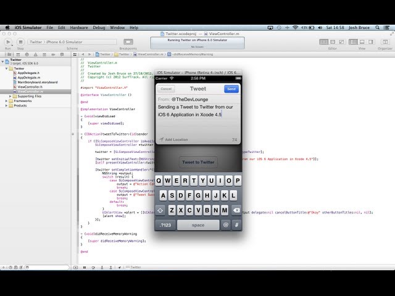Image resolution: width=395 pixels, height=296 pixels.
Task: Click inside the tweet message text area
Action: click(198, 120)
